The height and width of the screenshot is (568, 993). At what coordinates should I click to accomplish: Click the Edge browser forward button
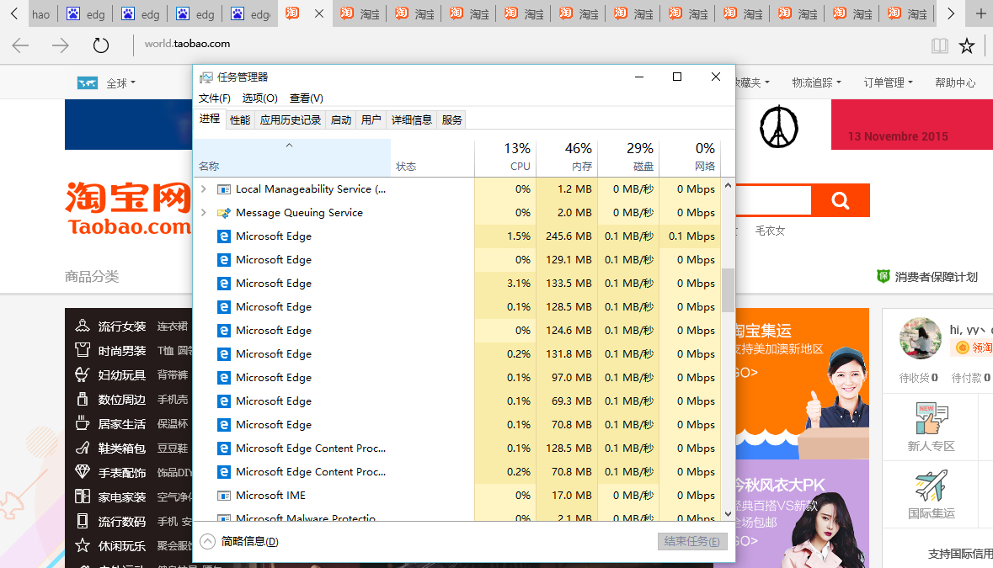(x=60, y=45)
